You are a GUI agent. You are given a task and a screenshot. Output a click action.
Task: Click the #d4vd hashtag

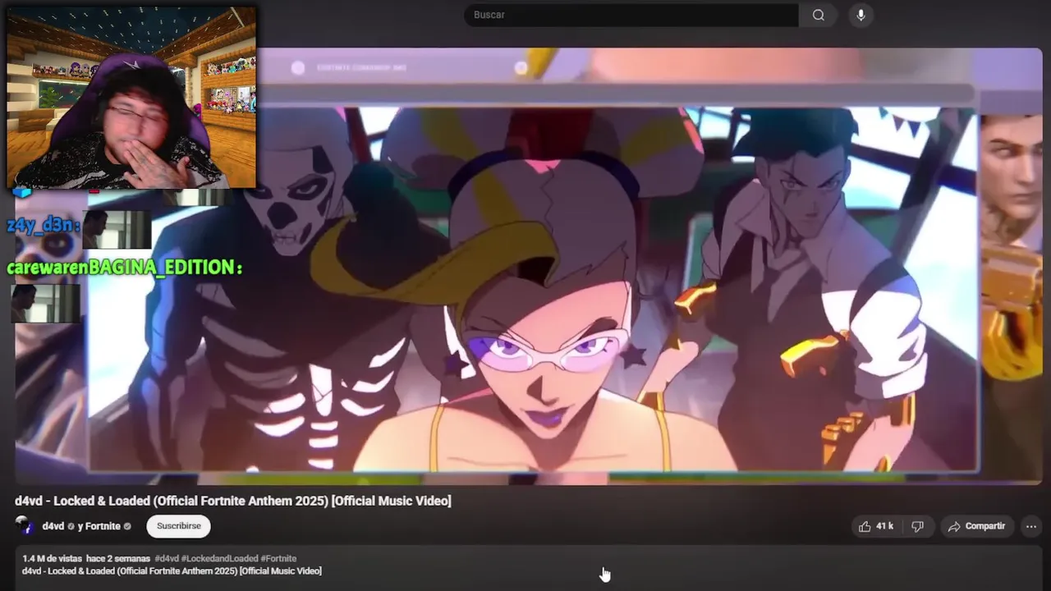pos(166,558)
